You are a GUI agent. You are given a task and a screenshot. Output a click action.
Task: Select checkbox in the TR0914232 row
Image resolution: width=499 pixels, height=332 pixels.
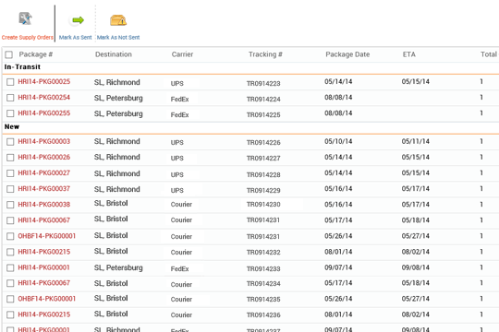(x=10, y=252)
